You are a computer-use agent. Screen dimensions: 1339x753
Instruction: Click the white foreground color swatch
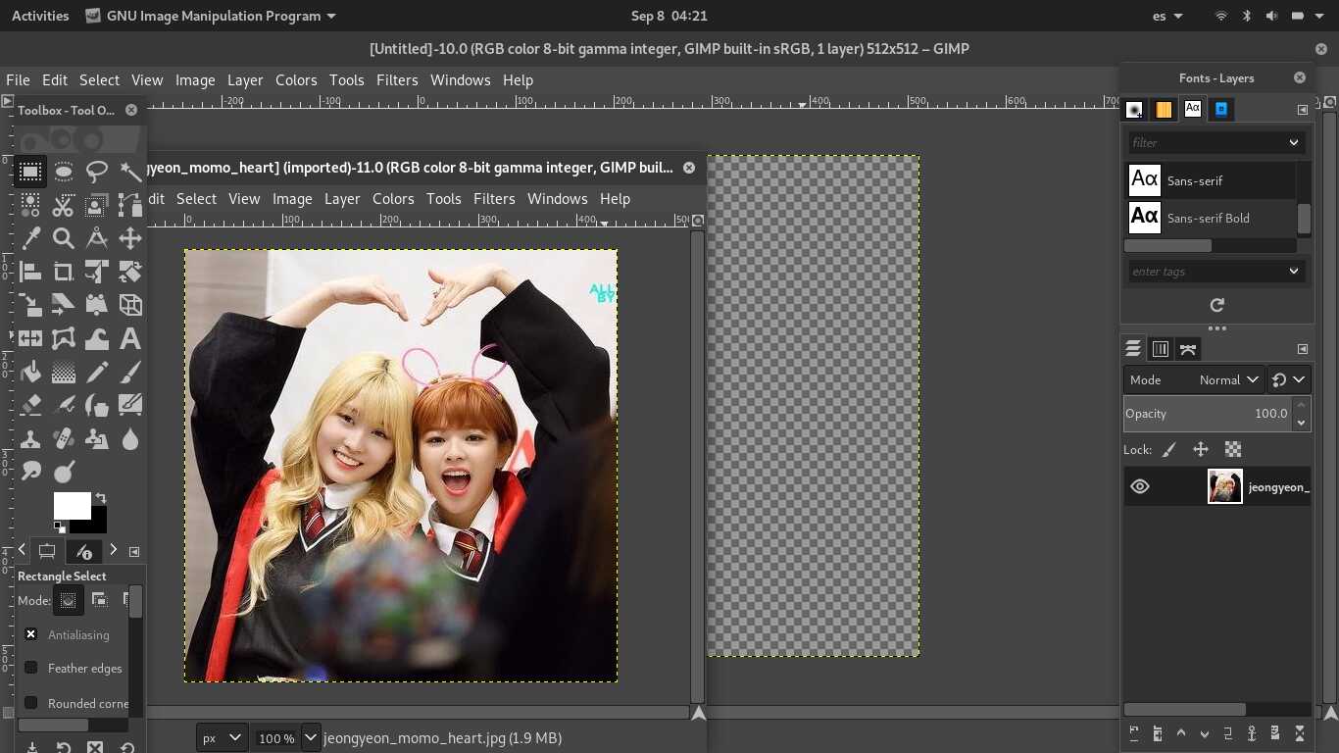click(70, 505)
